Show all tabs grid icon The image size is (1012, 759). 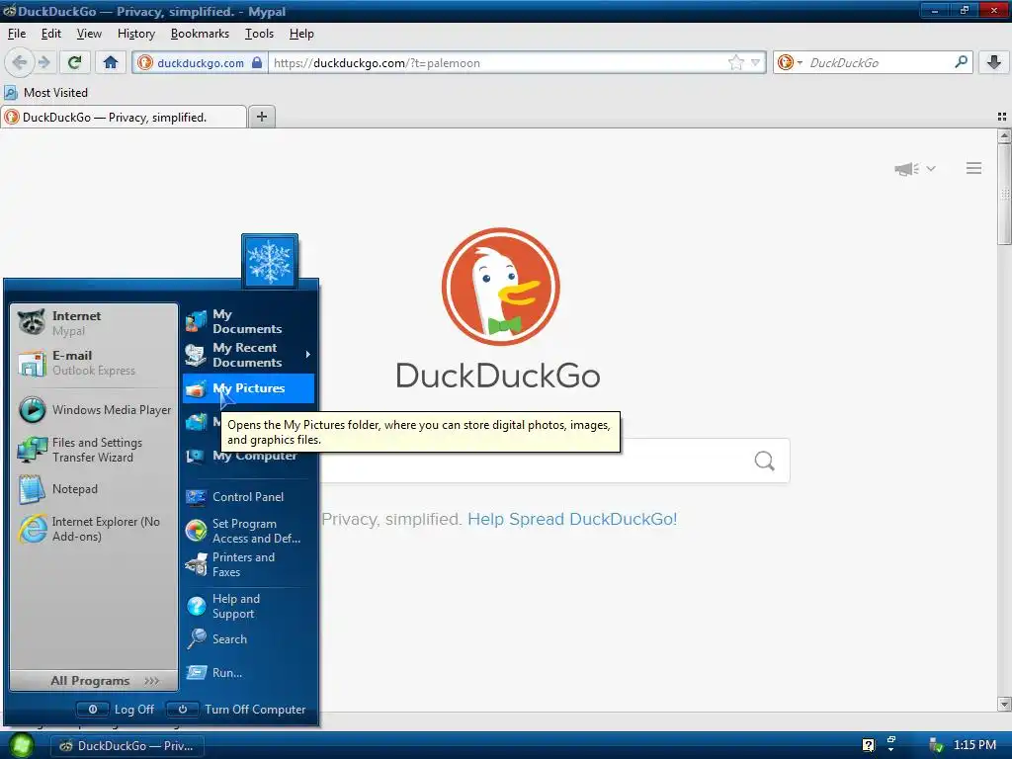coord(1002,117)
